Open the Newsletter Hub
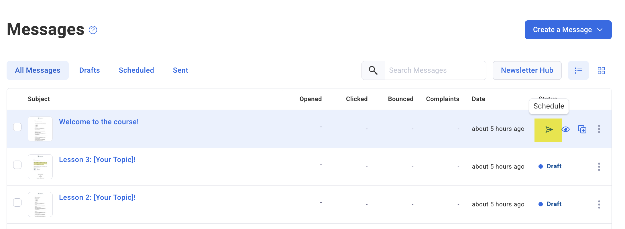Viewport: 625px width, 229px height. pyautogui.click(x=527, y=70)
